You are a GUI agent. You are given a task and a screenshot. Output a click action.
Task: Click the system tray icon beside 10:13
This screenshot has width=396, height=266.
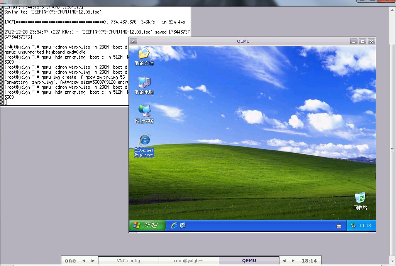[353, 226]
